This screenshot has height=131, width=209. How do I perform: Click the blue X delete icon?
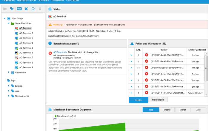[26, 9]
